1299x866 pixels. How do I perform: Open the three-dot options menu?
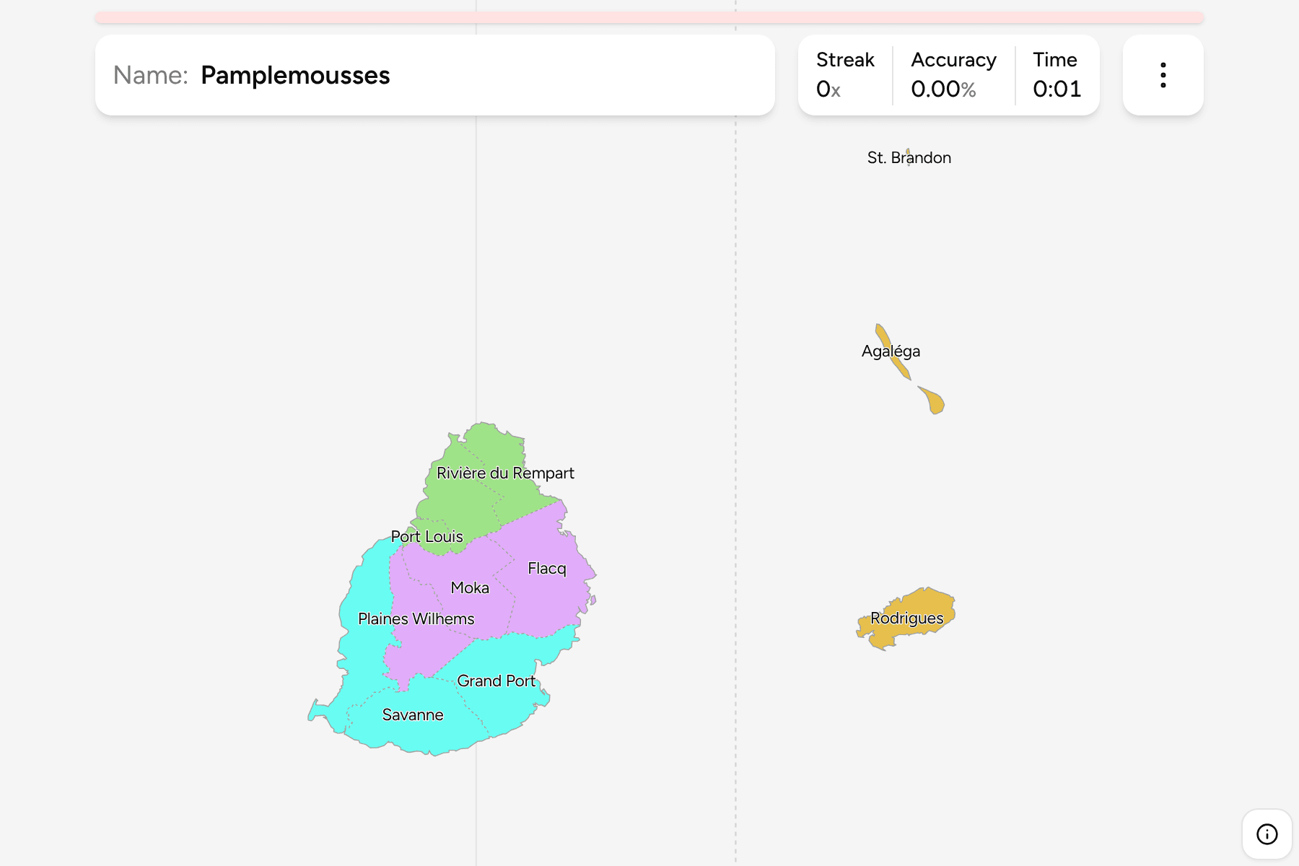pyautogui.click(x=1163, y=75)
